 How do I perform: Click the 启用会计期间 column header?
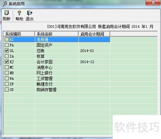tap(94, 34)
